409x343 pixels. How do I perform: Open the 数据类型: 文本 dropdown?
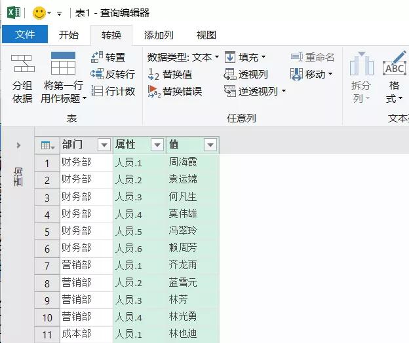183,57
